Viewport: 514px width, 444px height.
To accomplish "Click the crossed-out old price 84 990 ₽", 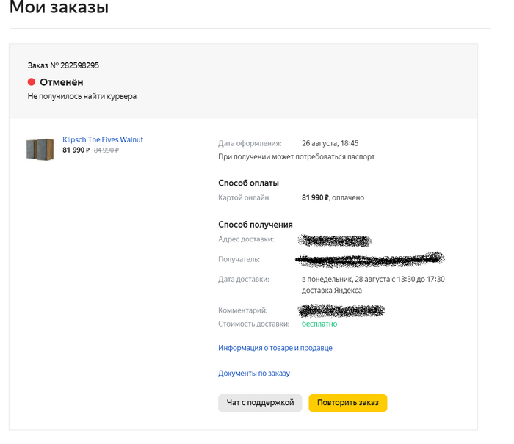I will 106,150.
